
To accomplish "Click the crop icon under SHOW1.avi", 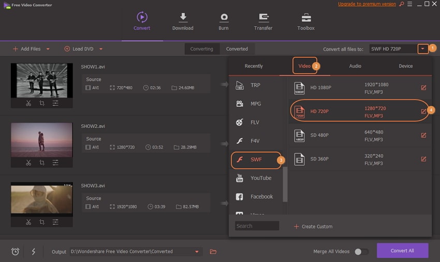I will pos(42,103).
